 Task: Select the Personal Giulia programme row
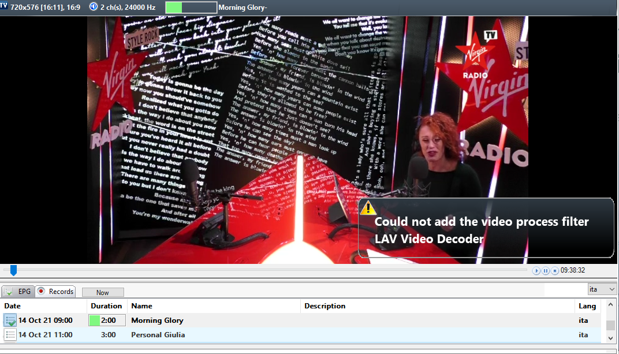point(301,335)
